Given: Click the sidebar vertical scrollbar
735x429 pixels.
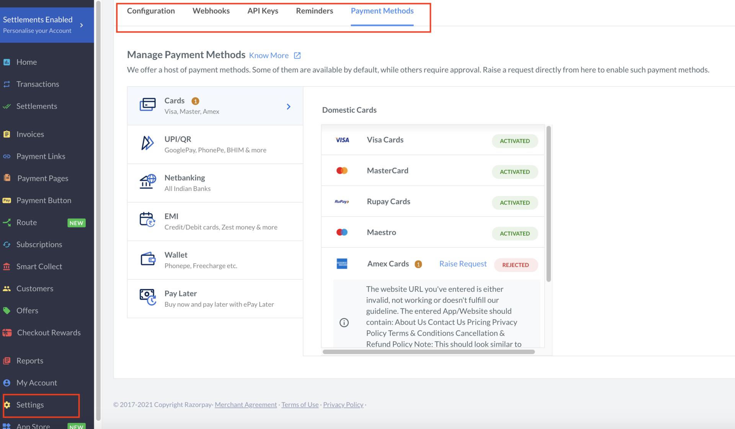Looking at the screenshot, I should (x=98, y=210).
